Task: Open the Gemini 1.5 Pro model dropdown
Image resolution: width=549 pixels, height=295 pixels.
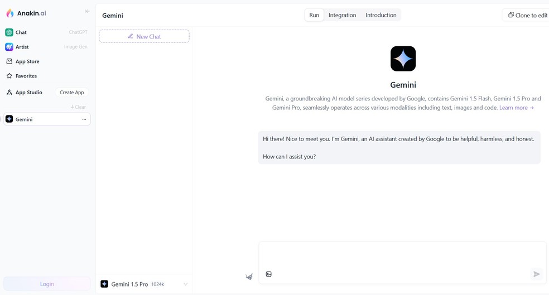Action: click(x=144, y=284)
